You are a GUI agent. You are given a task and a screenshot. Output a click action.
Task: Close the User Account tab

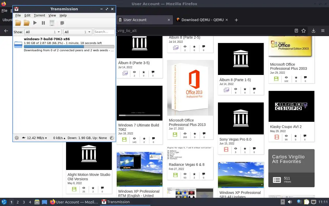pos(169,20)
